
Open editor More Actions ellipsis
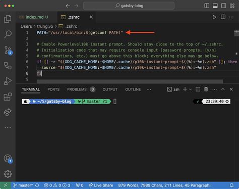[x=231, y=17]
